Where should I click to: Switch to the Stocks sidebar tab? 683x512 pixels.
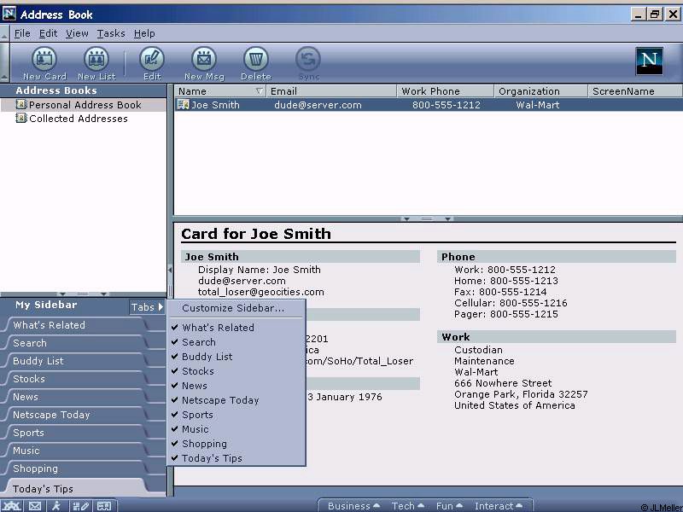pyautogui.click(x=76, y=379)
